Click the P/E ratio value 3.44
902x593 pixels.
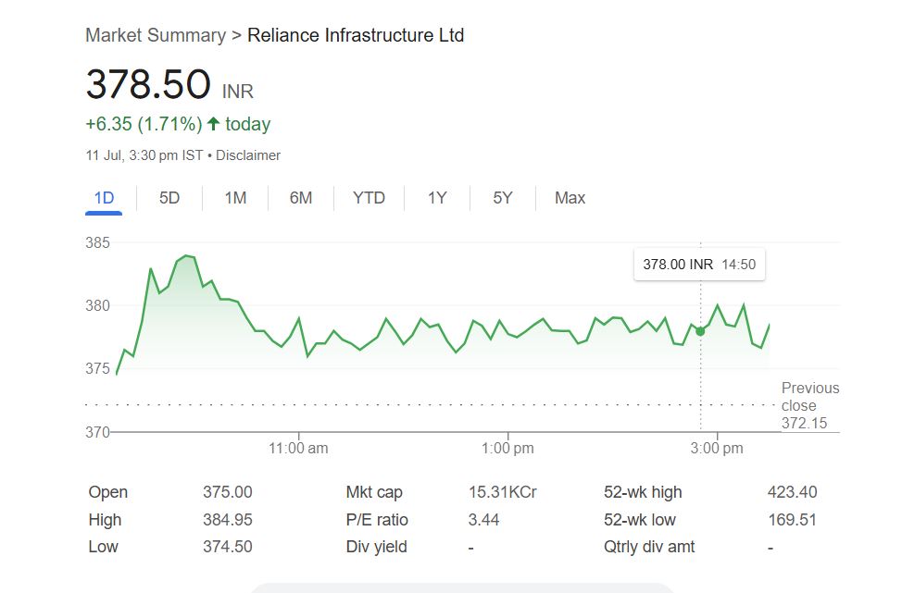tap(483, 520)
